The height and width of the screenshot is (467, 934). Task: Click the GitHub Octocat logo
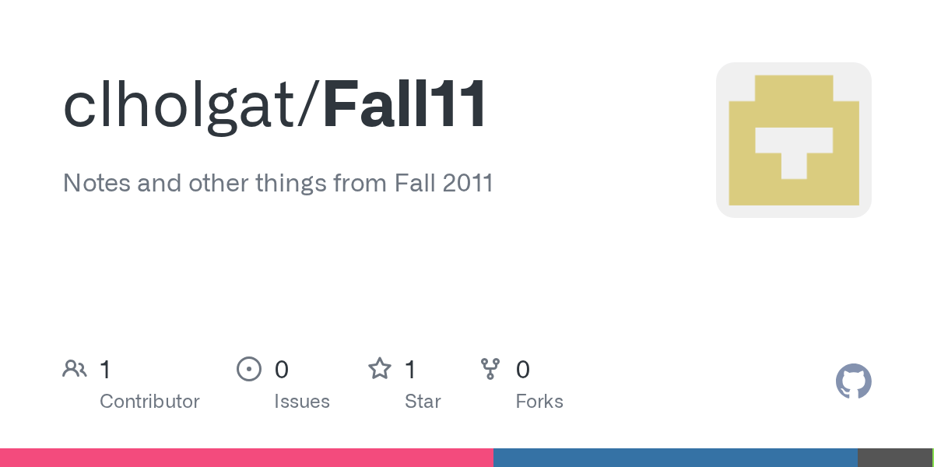pos(853,382)
